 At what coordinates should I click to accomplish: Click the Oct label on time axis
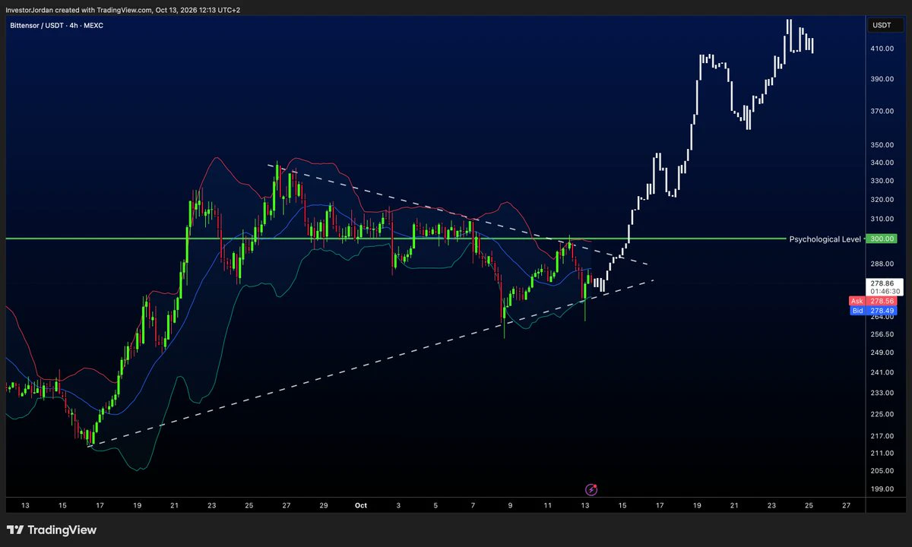[x=362, y=504]
